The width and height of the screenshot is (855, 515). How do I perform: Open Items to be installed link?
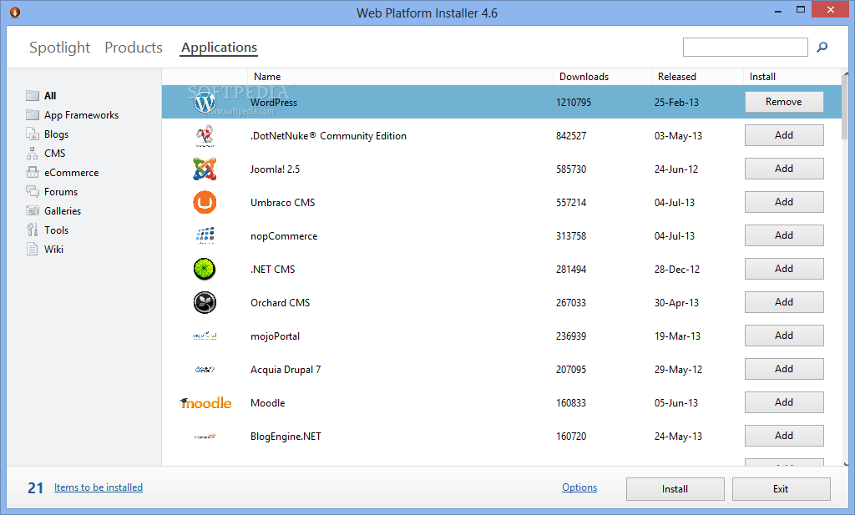tap(99, 487)
